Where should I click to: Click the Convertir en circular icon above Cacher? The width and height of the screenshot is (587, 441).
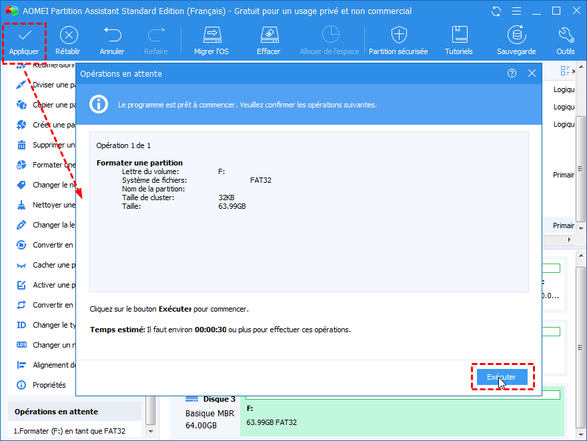21,245
